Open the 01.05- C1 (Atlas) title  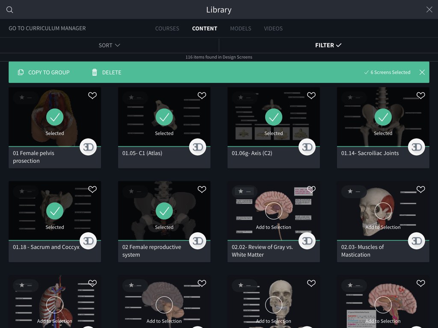click(142, 153)
